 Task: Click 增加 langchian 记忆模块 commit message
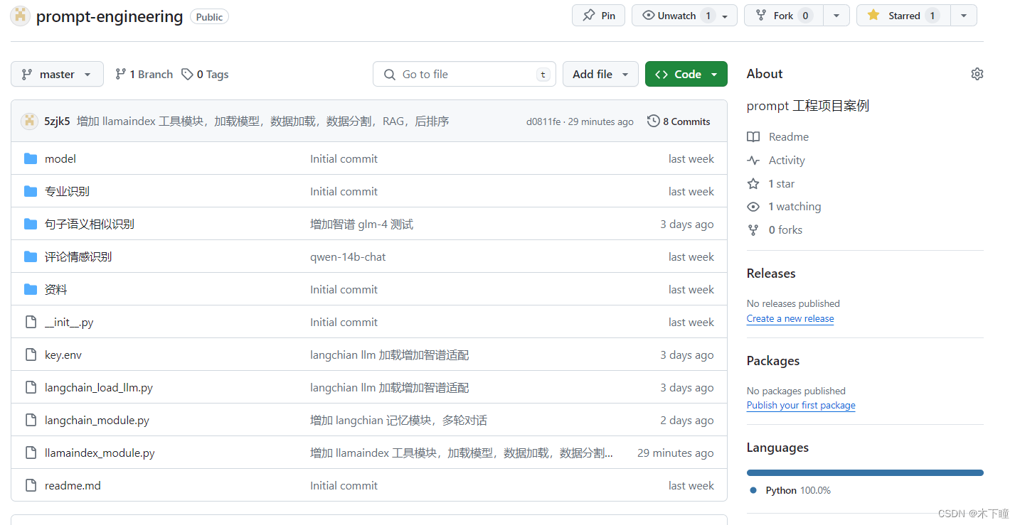tap(398, 420)
